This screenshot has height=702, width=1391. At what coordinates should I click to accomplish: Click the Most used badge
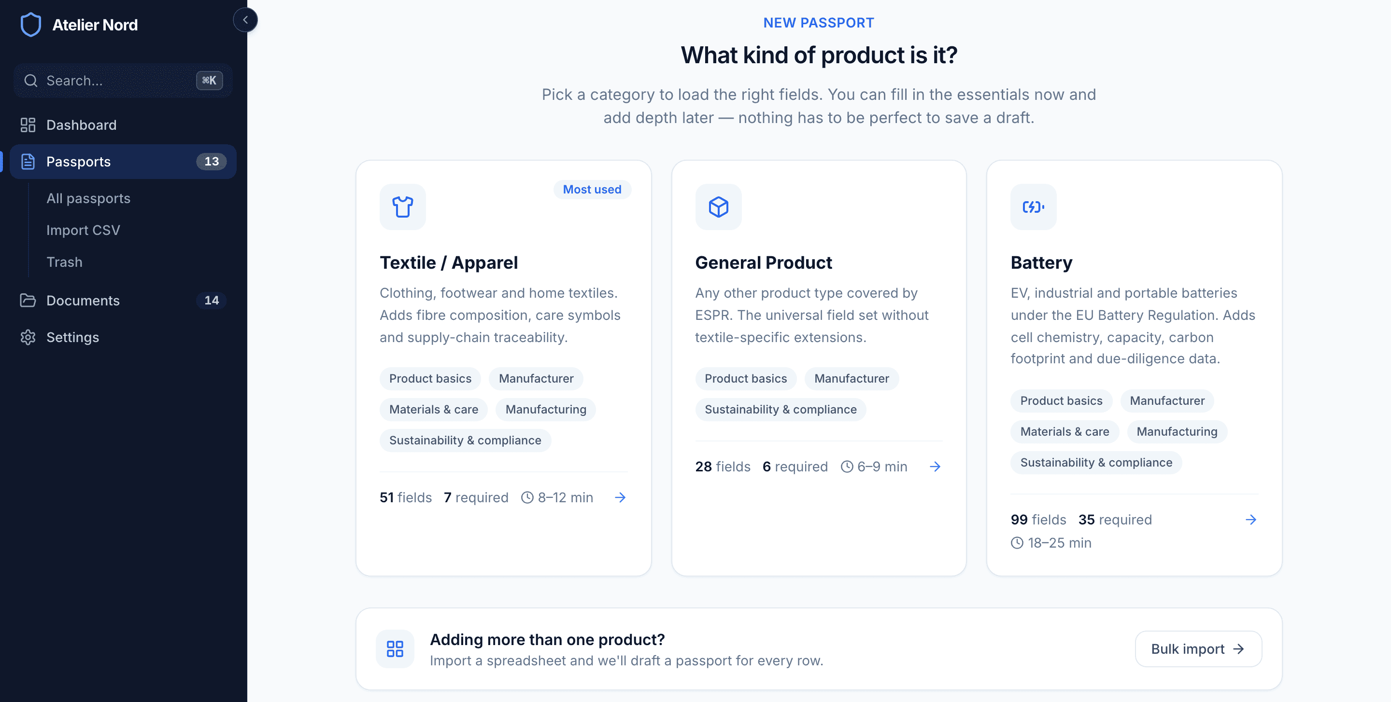tap(592, 190)
